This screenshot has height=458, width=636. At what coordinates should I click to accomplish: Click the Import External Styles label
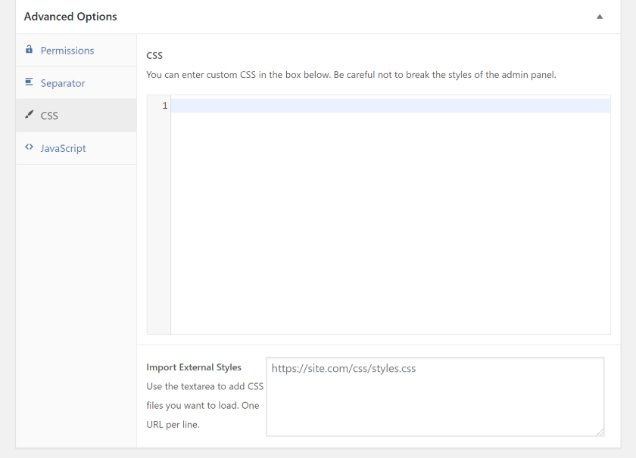tap(194, 367)
